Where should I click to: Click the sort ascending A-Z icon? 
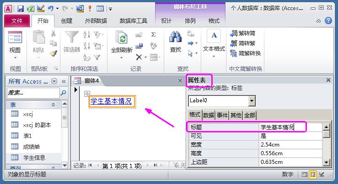(x=86, y=34)
